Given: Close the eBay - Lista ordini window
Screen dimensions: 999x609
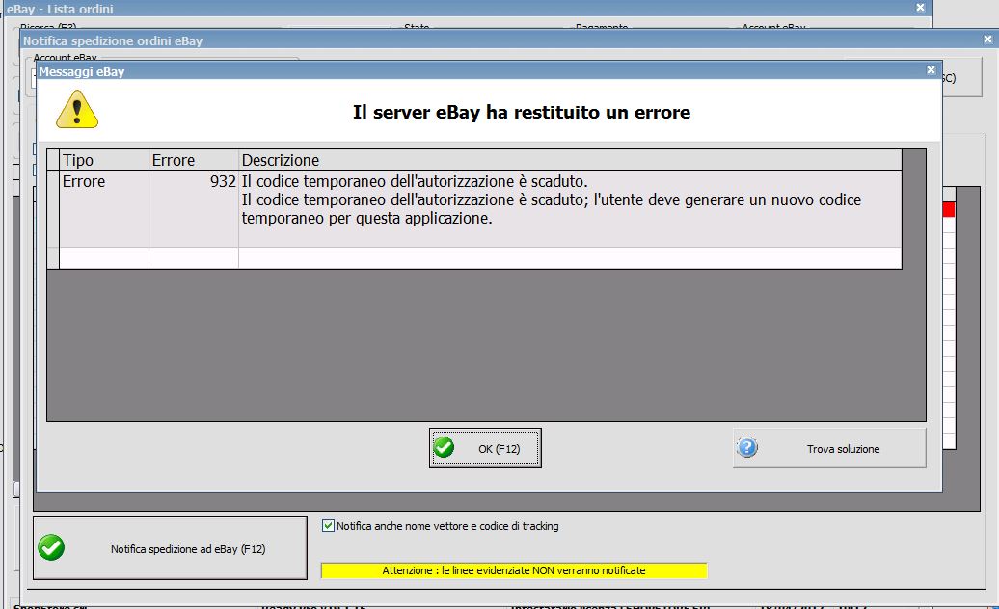Looking at the screenshot, I should (920, 8).
